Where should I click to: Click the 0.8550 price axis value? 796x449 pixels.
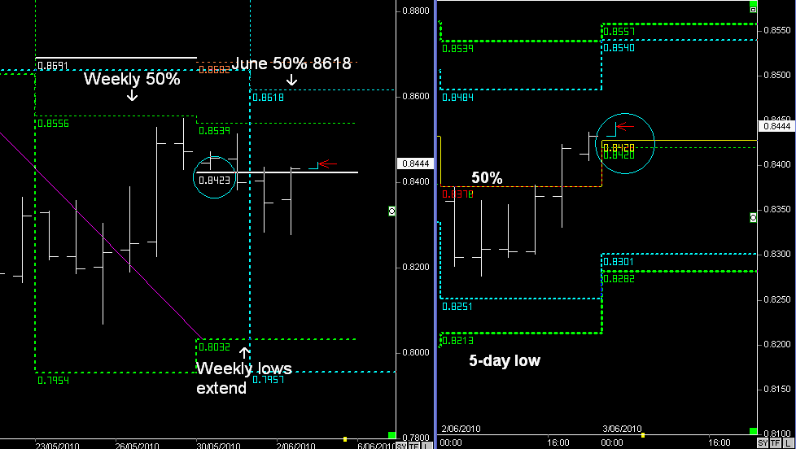click(x=778, y=30)
